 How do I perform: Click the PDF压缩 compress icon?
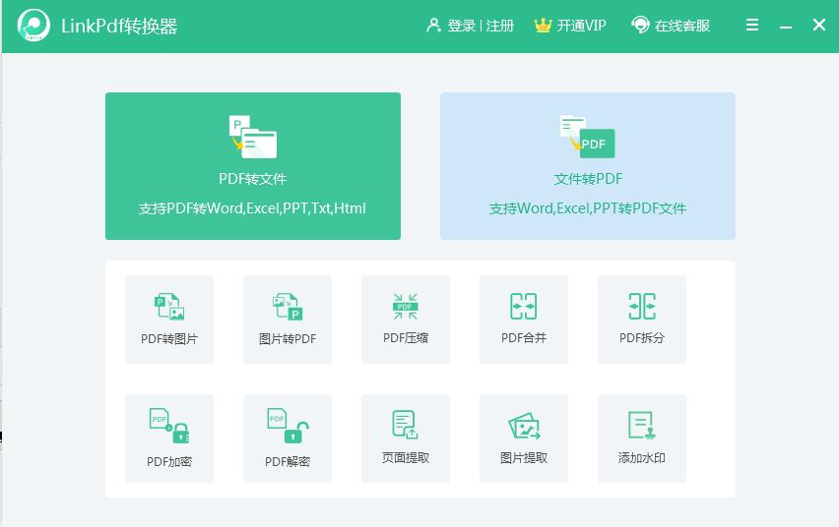(x=406, y=306)
